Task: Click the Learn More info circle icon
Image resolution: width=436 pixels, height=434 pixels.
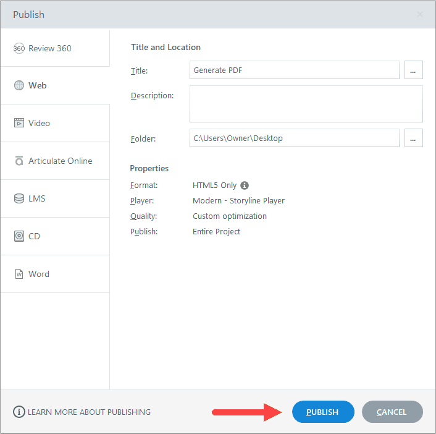Action: click(x=19, y=412)
